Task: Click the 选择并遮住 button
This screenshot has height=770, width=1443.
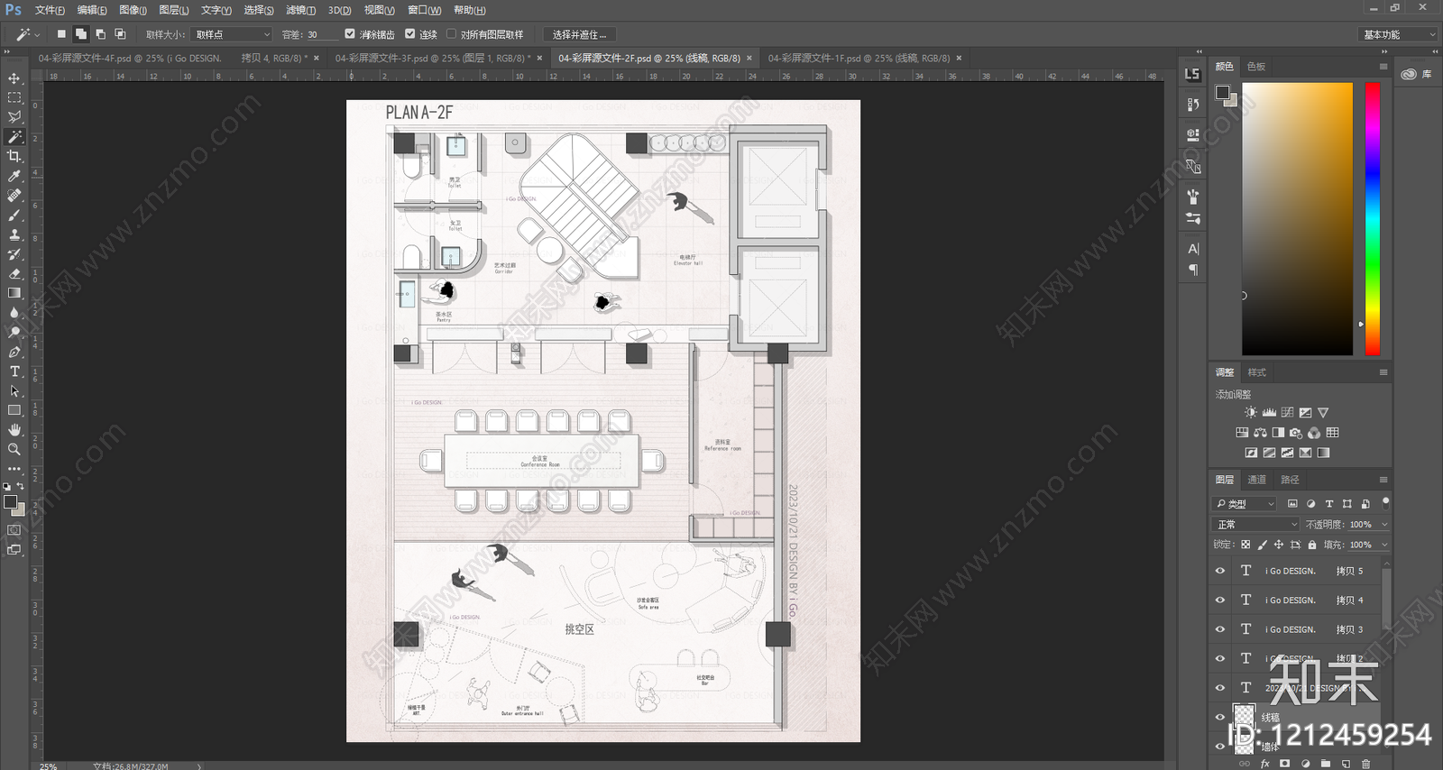Action: click(x=579, y=34)
